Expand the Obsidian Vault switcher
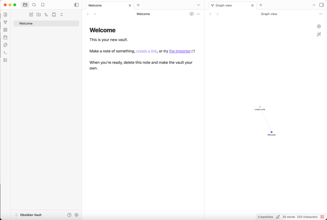The height and width of the screenshot is (220, 327). 17,215
